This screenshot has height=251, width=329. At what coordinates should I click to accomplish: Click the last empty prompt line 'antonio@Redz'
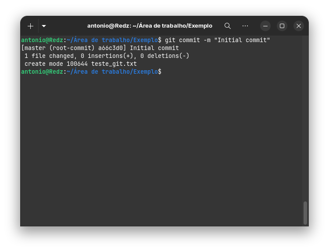tap(42, 72)
